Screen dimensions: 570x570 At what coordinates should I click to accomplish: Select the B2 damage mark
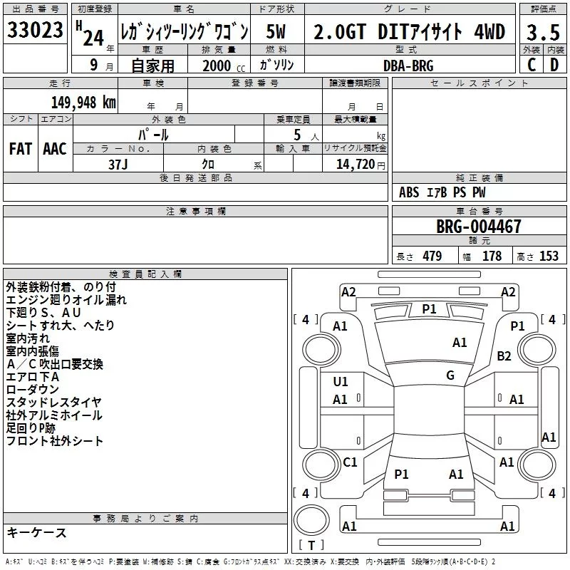[504, 356]
